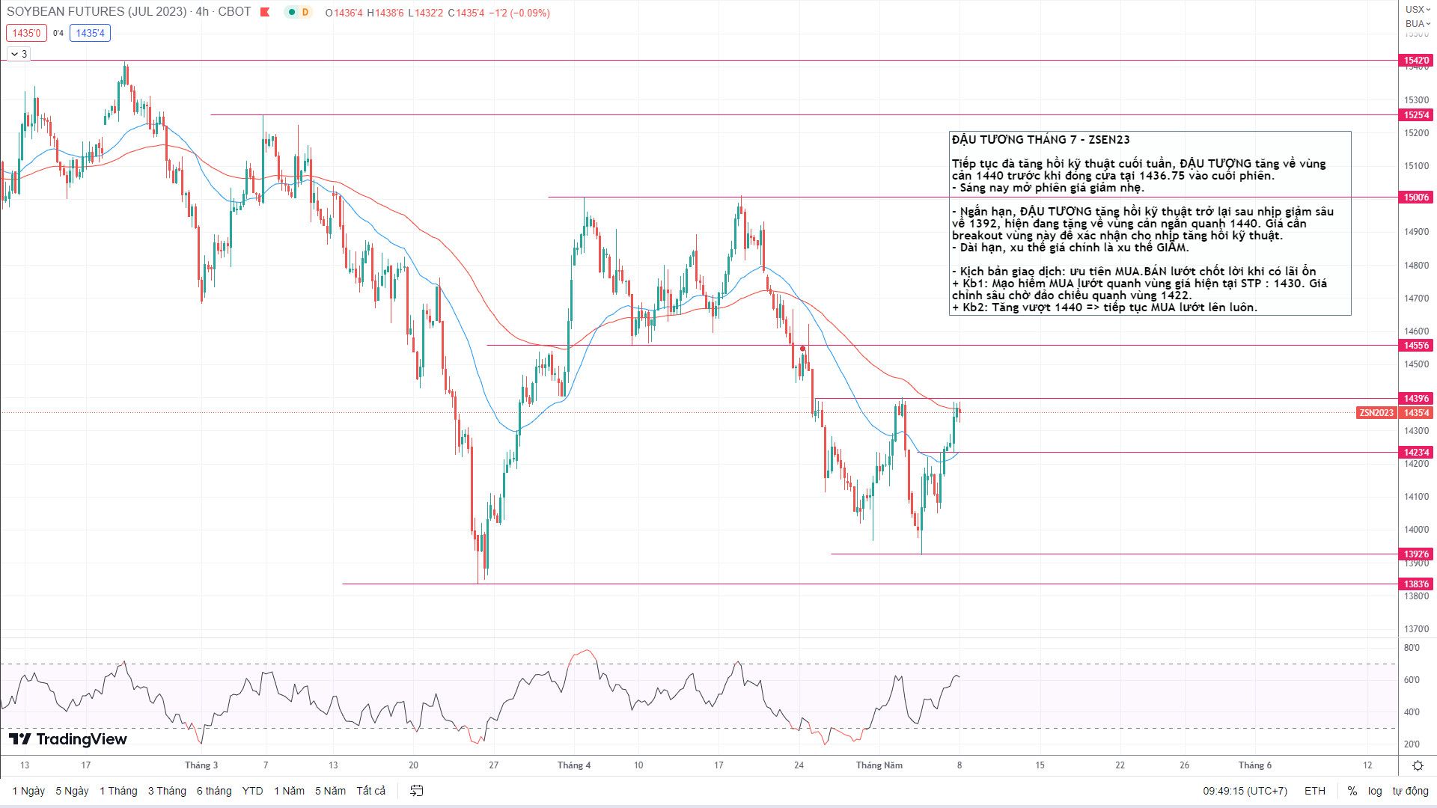Viewport: 1437px width, 808px height.
Task: Select the YTD time range
Action: coord(252,791)
